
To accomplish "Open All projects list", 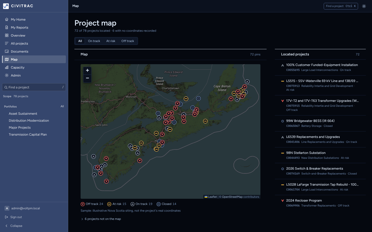I will tap(34, 43).
